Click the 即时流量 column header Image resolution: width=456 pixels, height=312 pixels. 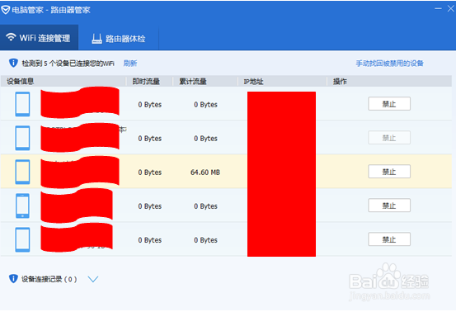coord(146,81)
